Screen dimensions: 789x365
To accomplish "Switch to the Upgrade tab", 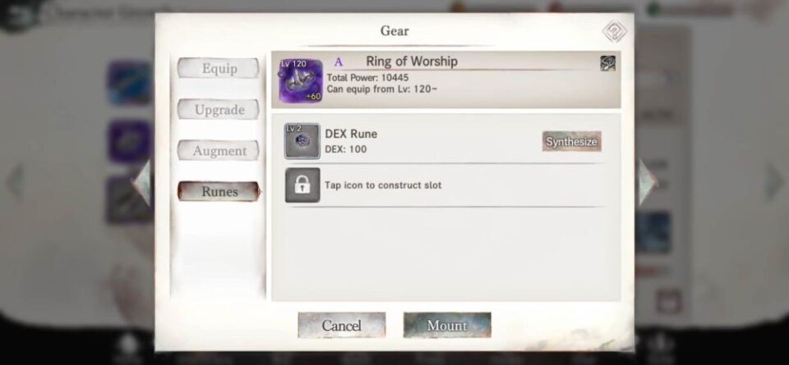I will point(219,109).
